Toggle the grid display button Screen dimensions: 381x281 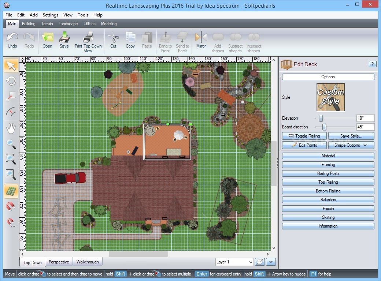tap(11, 191)
